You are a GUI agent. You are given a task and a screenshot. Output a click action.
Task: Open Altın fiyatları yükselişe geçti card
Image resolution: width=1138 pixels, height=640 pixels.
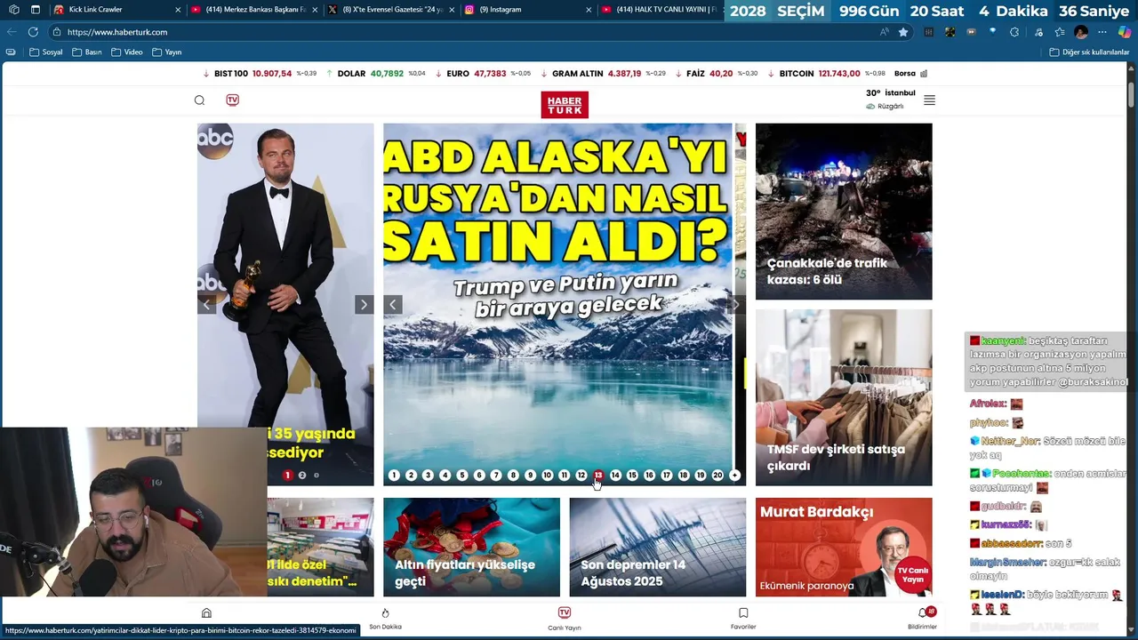(471, 547)
